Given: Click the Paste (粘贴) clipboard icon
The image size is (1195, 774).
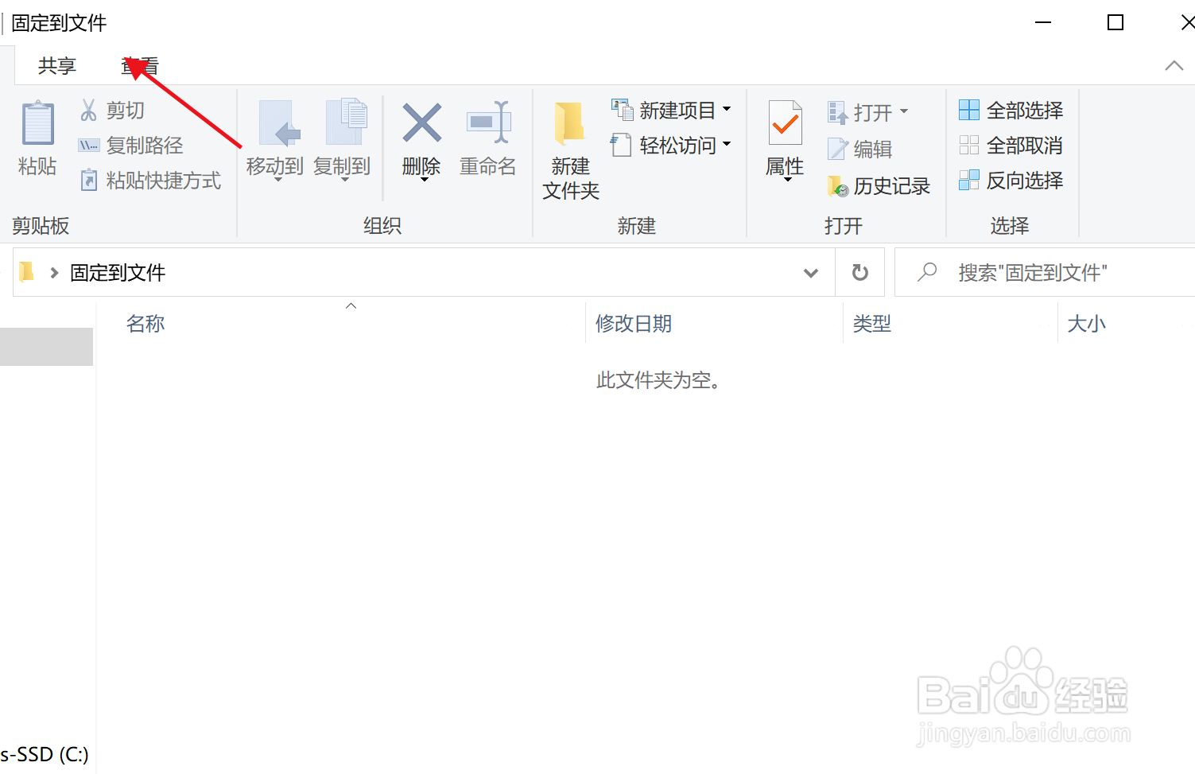Looking at the screenshot, I should tap(37, 123).
